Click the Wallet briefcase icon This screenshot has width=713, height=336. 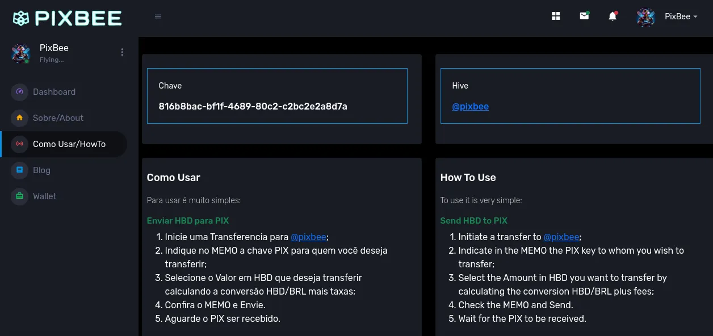[x=19, y=196]
